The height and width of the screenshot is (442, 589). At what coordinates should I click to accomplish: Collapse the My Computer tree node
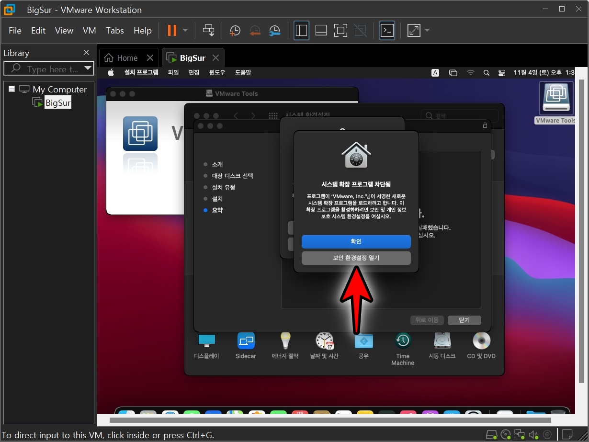point(11,89)
